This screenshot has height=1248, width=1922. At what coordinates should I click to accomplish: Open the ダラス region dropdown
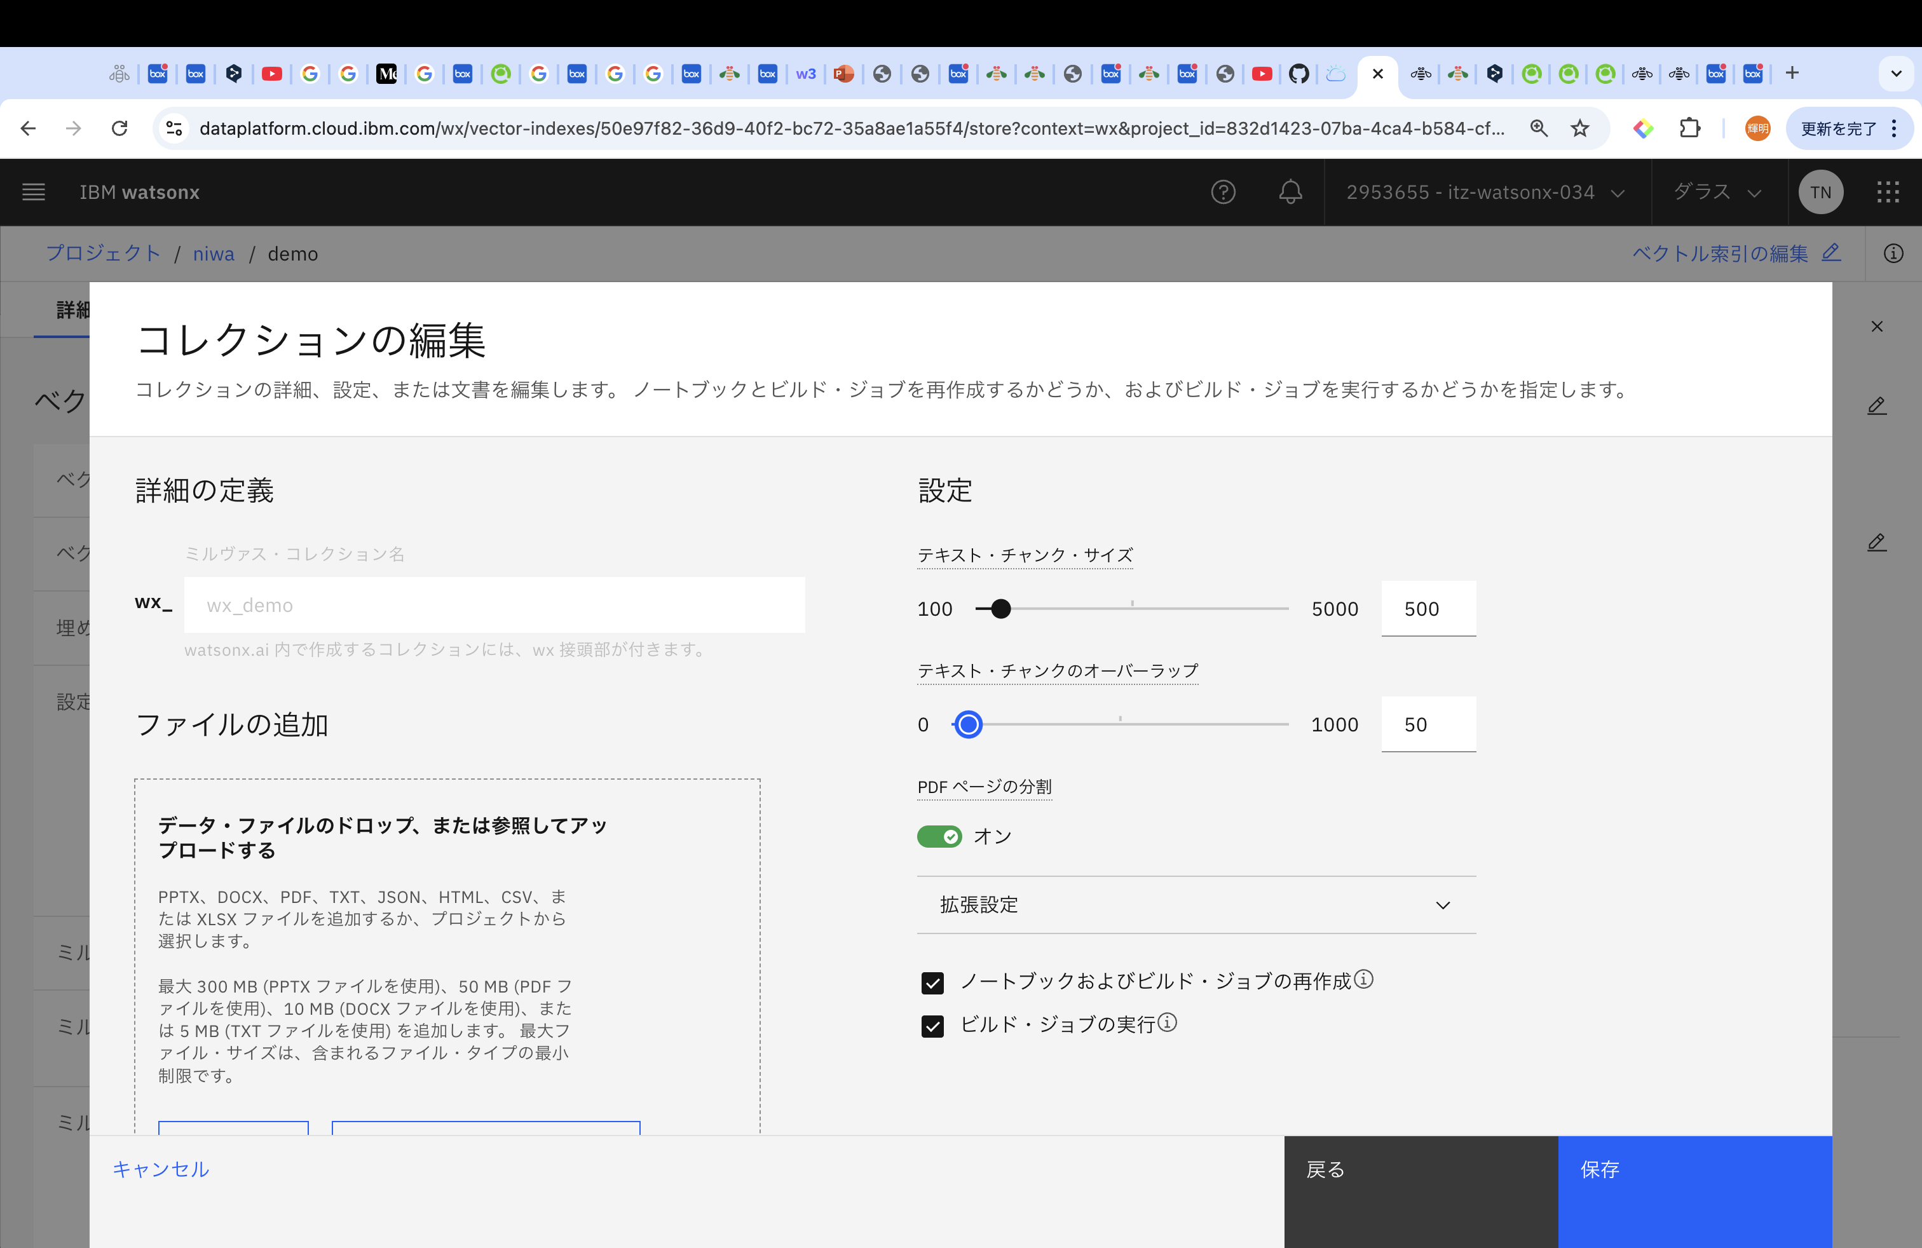pyautogui.click(x=1717, y=192)
